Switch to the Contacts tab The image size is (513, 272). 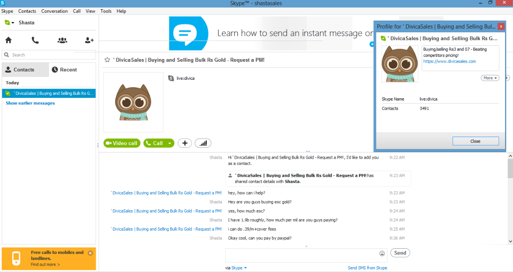pyautogui.click(x=25, y=70)
